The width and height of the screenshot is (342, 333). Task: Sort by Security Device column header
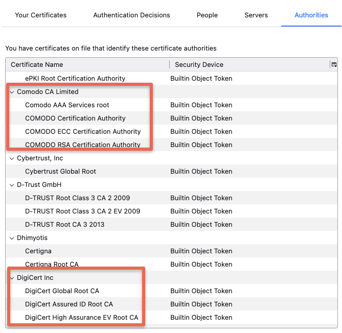tap(249, 64)
